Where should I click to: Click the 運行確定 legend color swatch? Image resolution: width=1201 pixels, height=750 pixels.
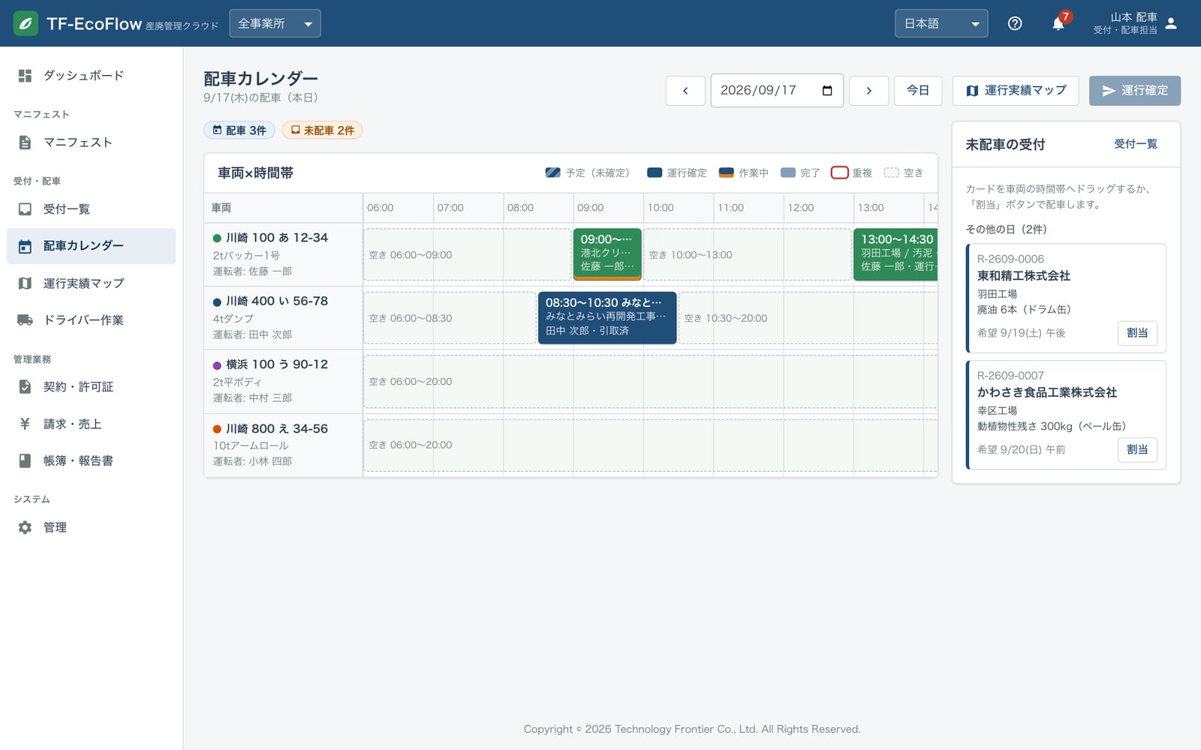pos(655,172)
